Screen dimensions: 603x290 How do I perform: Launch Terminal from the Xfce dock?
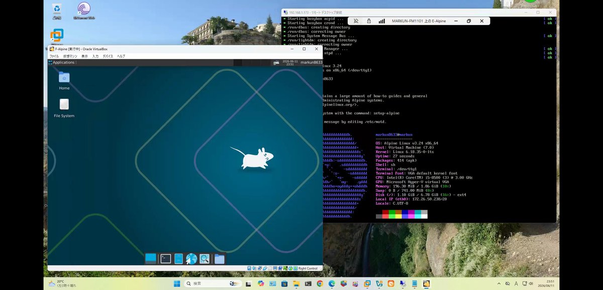pos(165,258)
